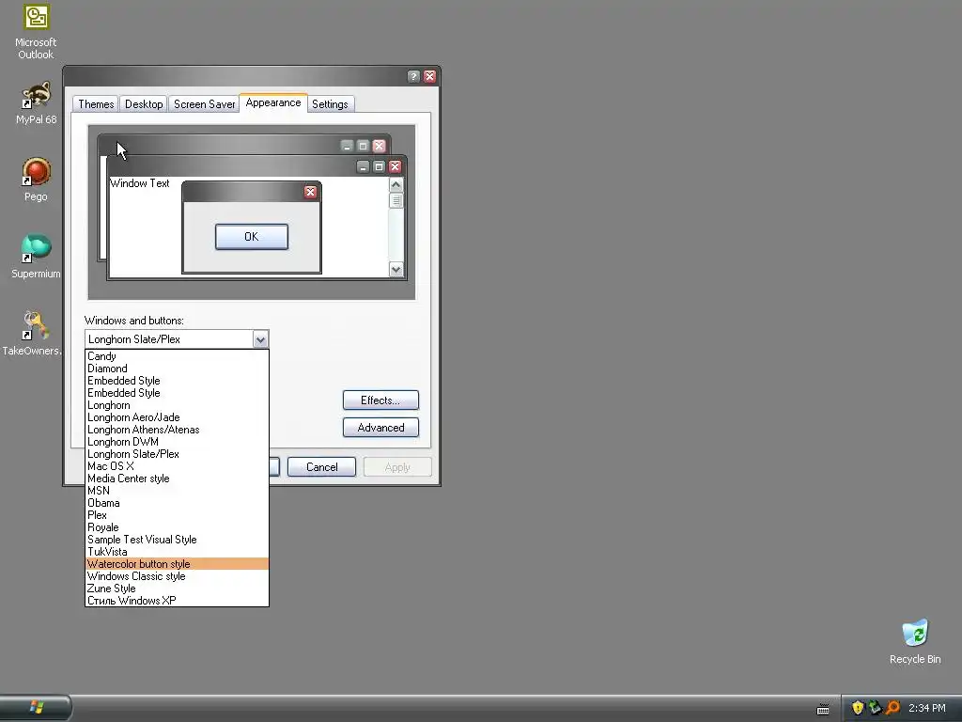The width and height of the screenshot is (962, 722).
Task: Select the Pego desktop shortcut
Action: point(36,180)
